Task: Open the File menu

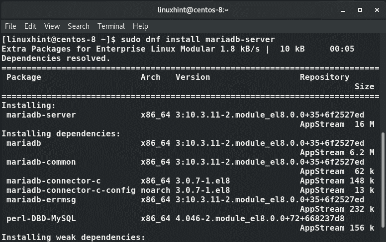Action: (10, 26)
